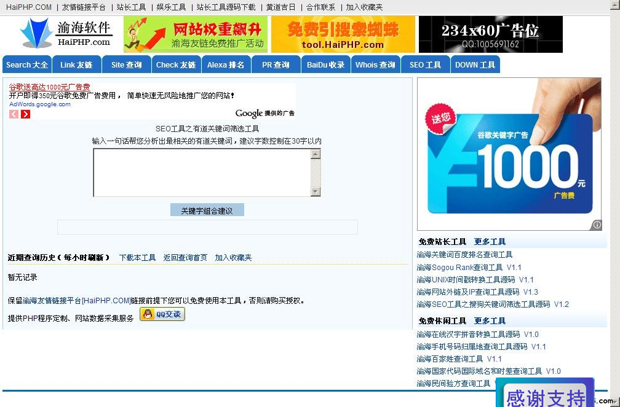Click the 谷歌关键字广告 1000元 image ad
This screenshot has width=620, height=407.
point(509,154)
